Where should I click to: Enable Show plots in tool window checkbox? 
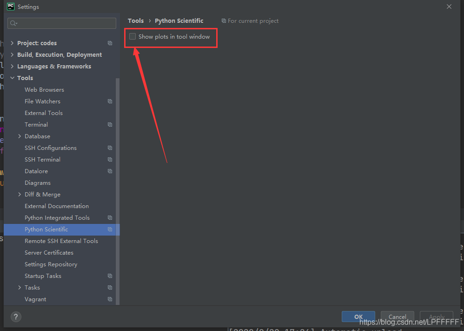point(133,36)
